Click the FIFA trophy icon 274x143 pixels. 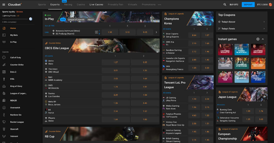[4, 79]
